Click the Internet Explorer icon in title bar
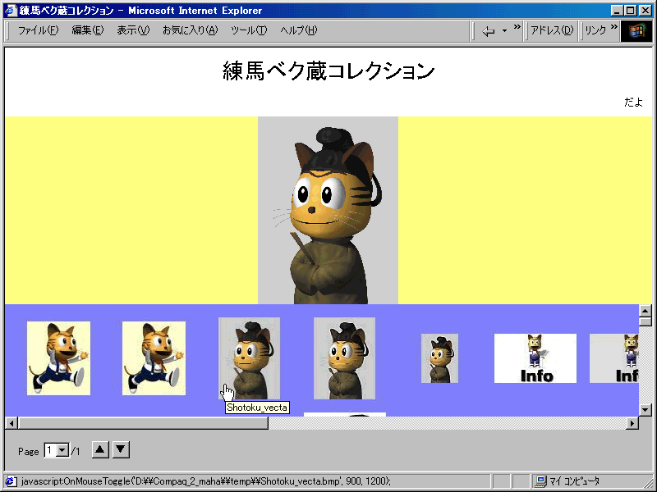Screen dimensions: 657x492 [11, 11]
